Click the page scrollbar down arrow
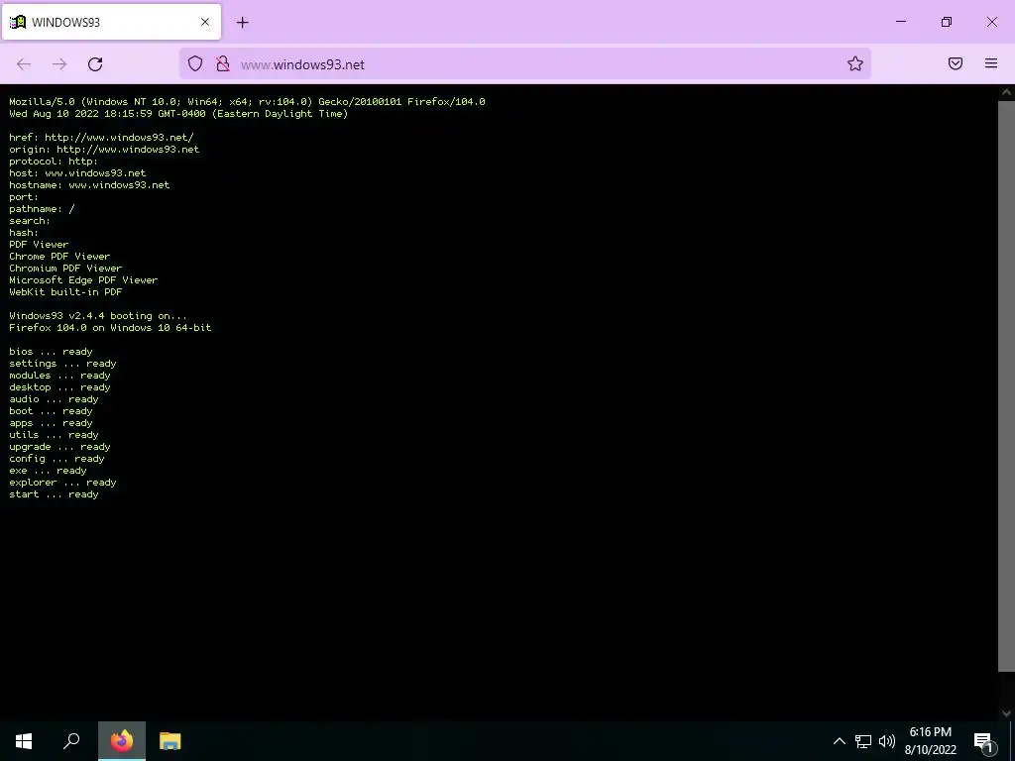Viewport: 1015px width, 761px height. [x=1007, y=713]
